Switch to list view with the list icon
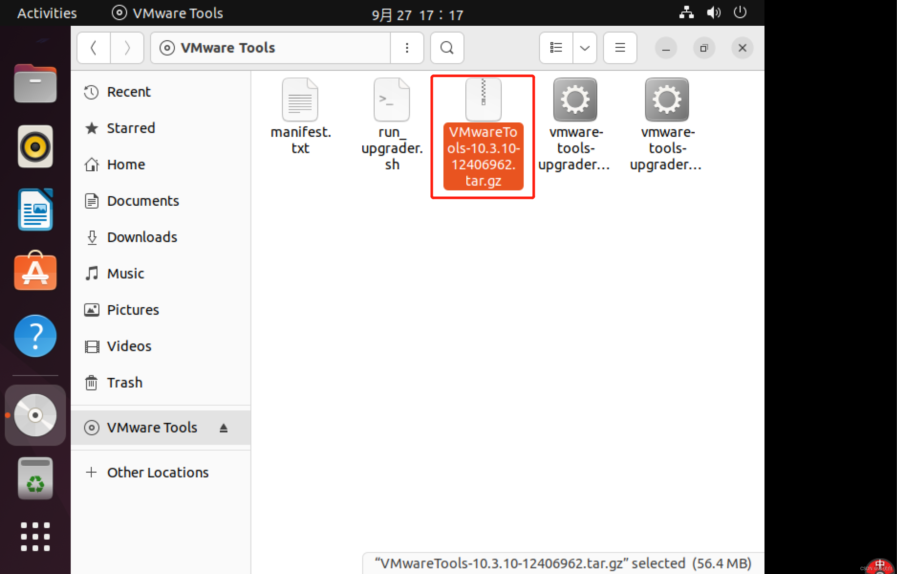The width and height of the screenshot is (897, 574). click(x=556, y=48)
